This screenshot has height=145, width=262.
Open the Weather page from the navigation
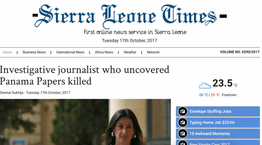click(130, 52)
